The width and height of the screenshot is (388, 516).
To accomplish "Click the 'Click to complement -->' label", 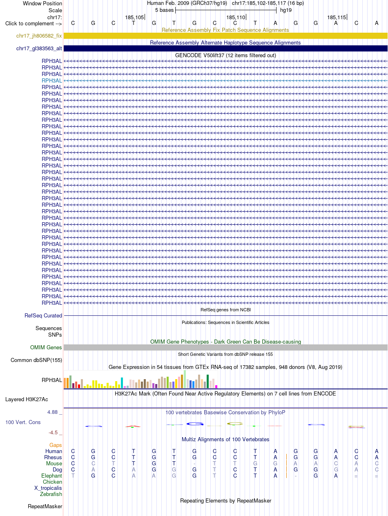I will click(x=33, y=23).
